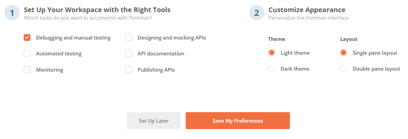Click the 'Which tasks do you want' subtitle
Viewport: 408px width, 139px height.
tap(88, 18)
